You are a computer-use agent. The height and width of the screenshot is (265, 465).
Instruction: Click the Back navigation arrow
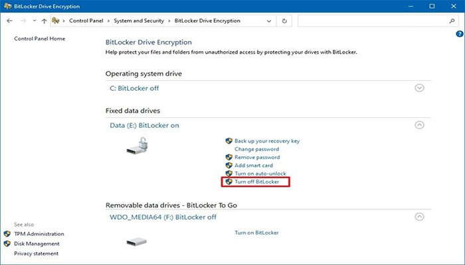coord(10,21)
